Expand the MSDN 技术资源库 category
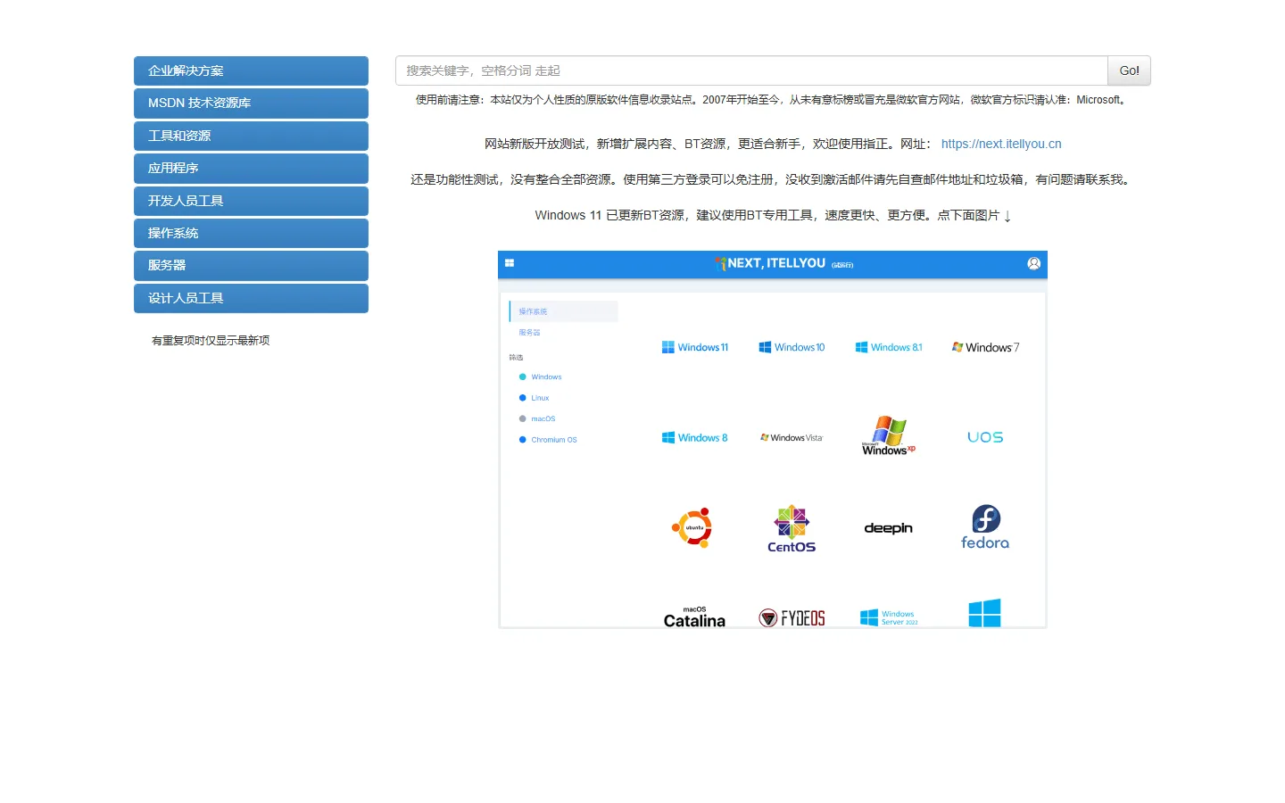 click(x=251, y=103)
